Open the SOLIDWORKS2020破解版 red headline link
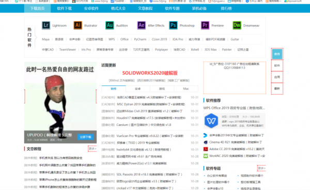 click(150, 73)
